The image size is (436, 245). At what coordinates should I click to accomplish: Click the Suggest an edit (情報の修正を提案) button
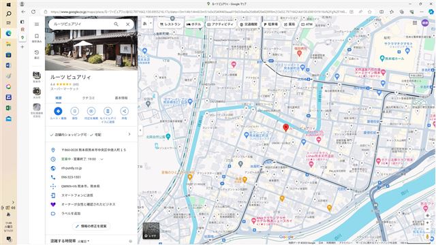click(91, 226)
